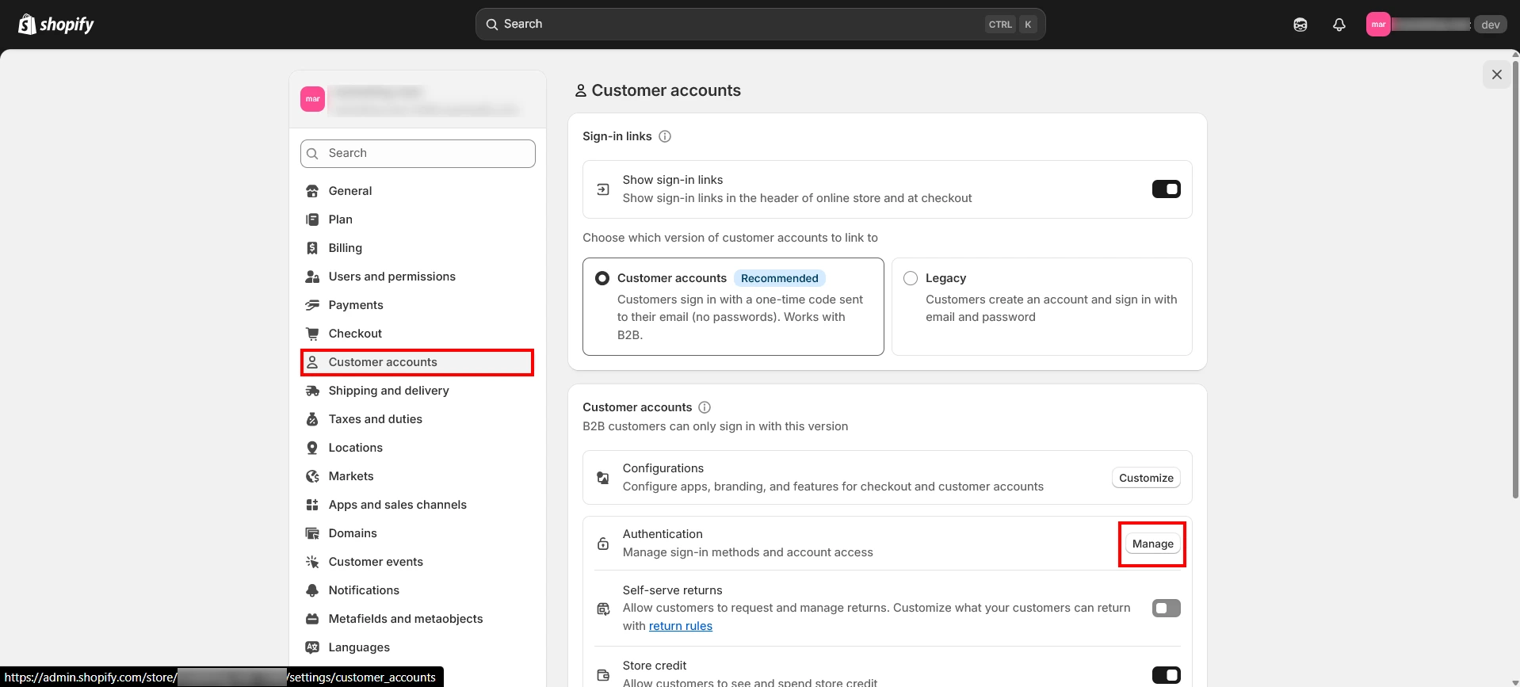Select the Customer accounts Recommended radio option

[602, 278]
